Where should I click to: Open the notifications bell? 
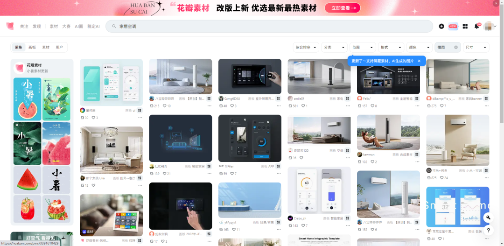(476, 26)
